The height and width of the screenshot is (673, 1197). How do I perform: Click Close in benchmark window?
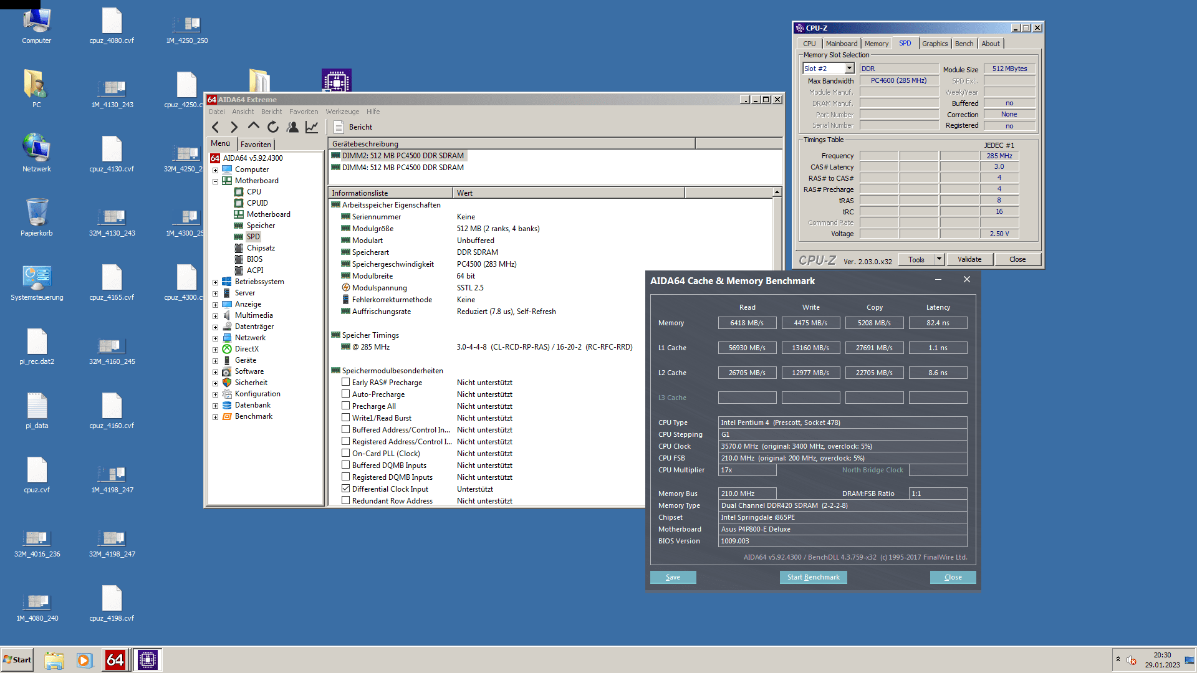953,577
